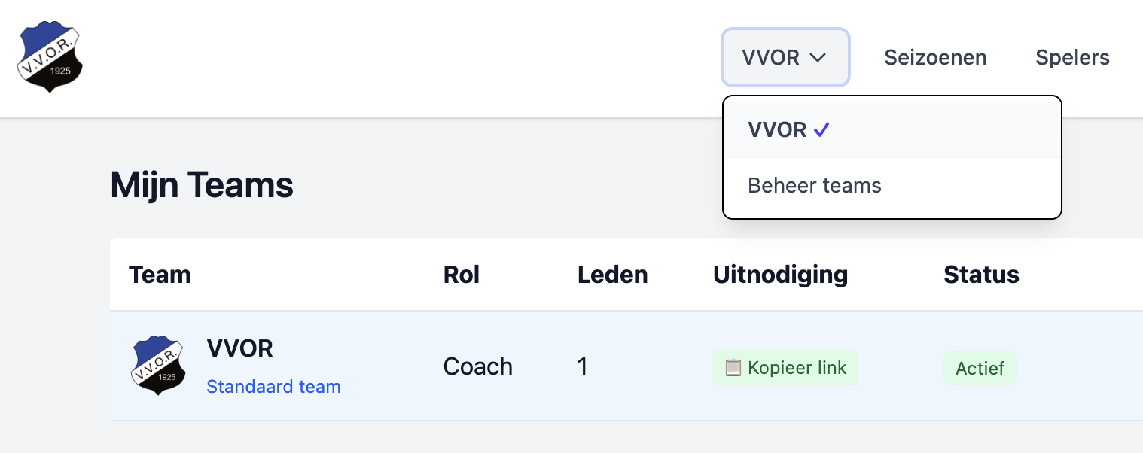This screenshot has height=453, width=1143.
Task: Click the VVOR team name in the table
Action: click(239, 348)
